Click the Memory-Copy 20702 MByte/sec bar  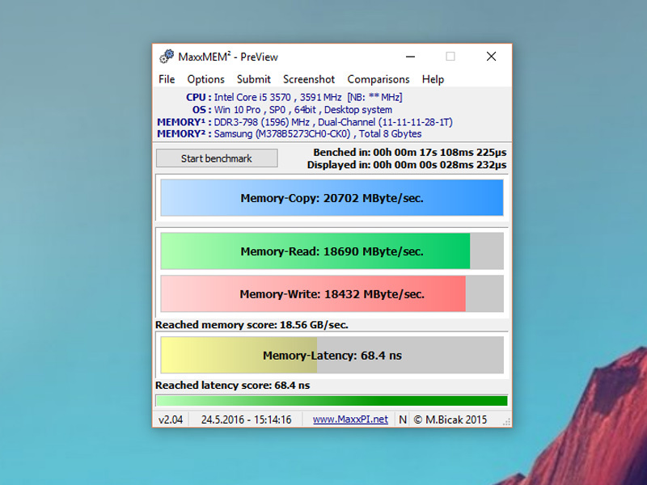point(332,198)
